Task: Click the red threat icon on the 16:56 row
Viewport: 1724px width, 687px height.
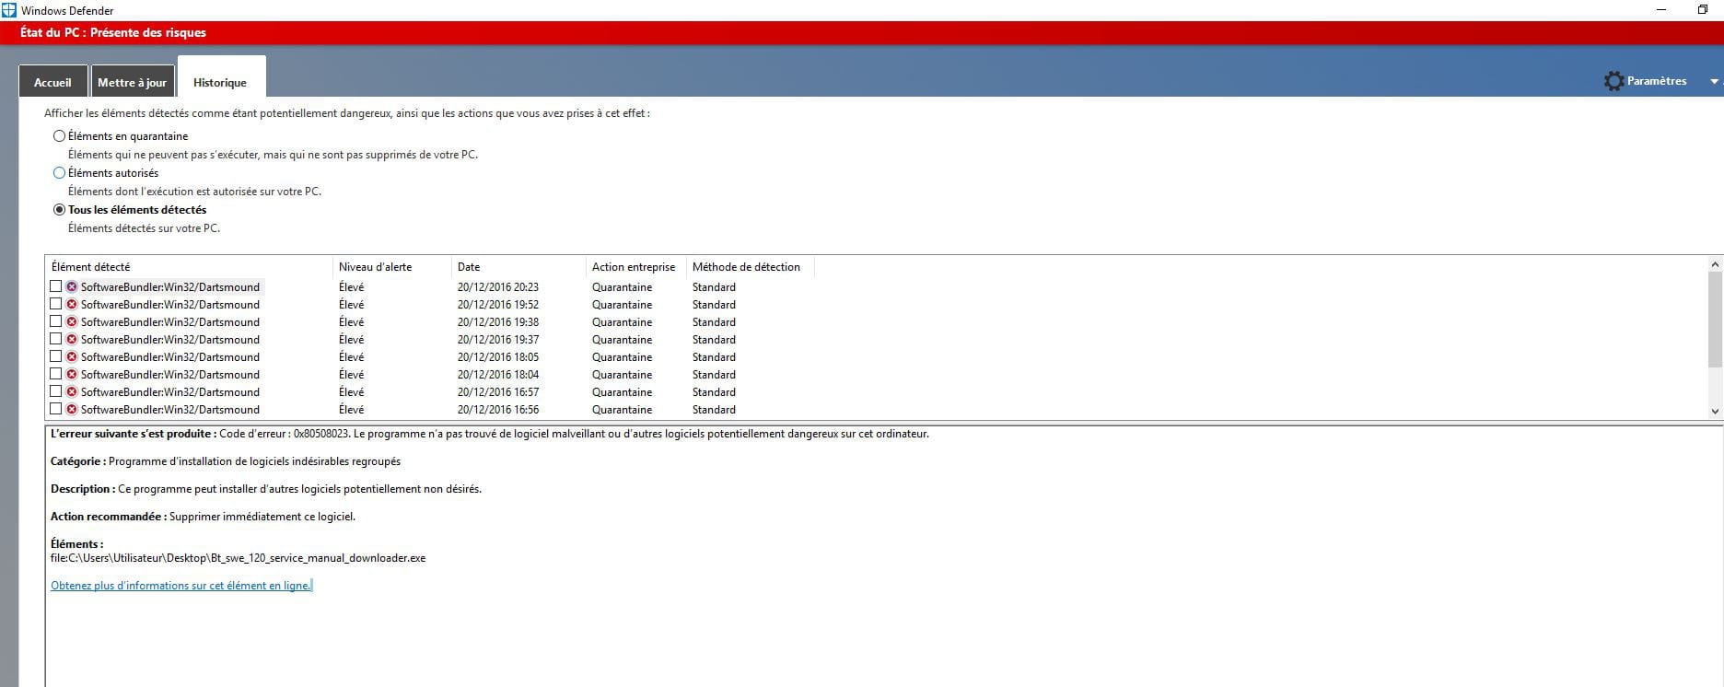Action: pos(72,409)
